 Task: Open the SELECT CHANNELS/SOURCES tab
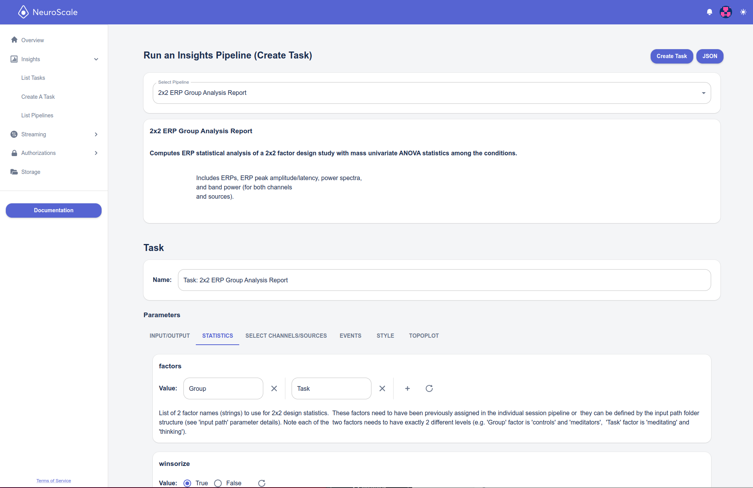pos(286,336)
